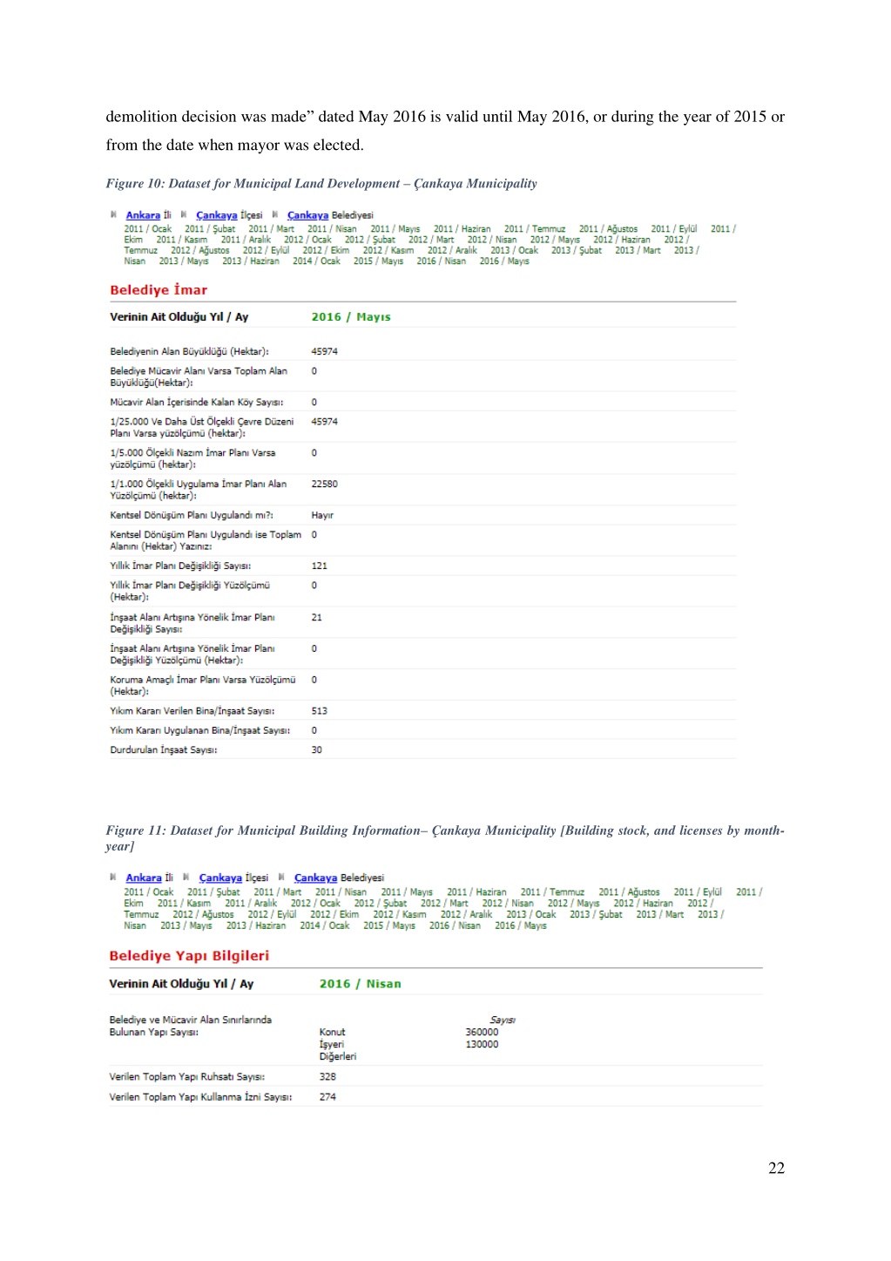
Task: Click the Figure 11 caption text
Action: click(445, 838)
